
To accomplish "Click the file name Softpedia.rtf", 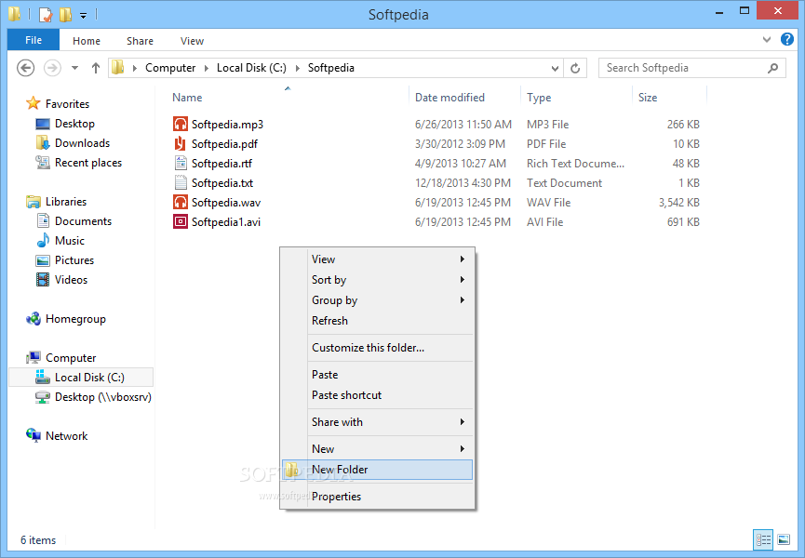I will pos(221,163).
